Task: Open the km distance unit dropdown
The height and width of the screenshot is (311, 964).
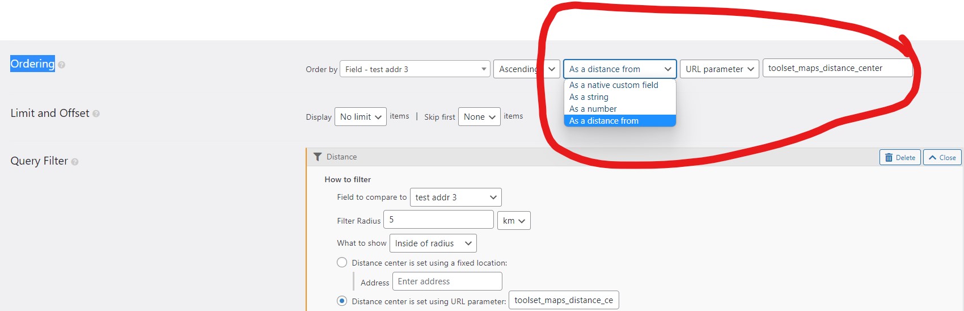Action: pyautogui.click(x=514, y=221)
